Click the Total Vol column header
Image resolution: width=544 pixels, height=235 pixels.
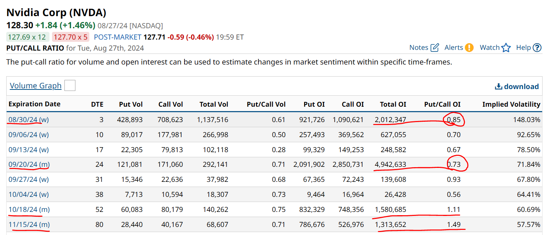(214, 104)
